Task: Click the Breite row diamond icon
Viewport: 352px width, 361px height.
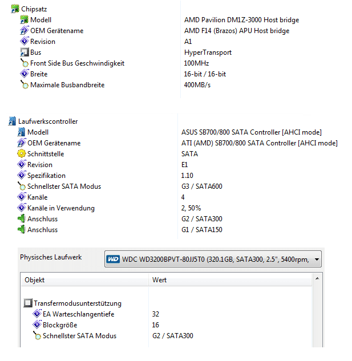Action: point(24,74)
